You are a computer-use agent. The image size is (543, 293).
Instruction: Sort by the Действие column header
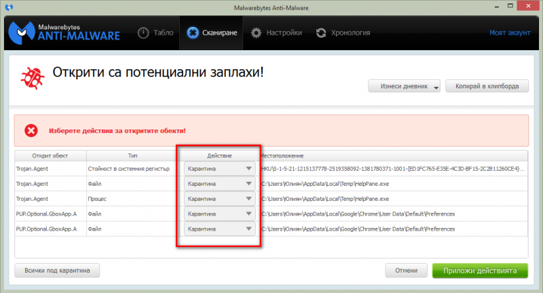pyautogui.click(x=219, y=156)
